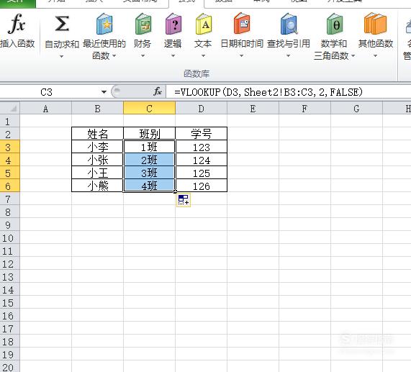Click the fx button beside formula bar
Viewport: 411px width, 372px height.
(x=157, y=91)
